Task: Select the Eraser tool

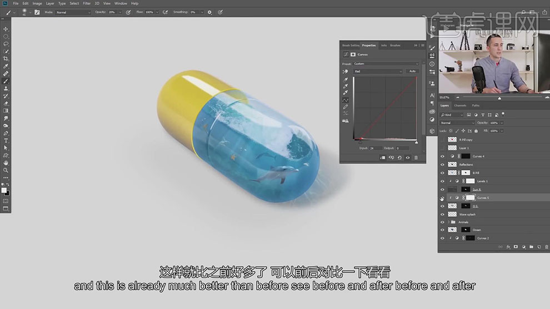Action: (x=6, y=103)
